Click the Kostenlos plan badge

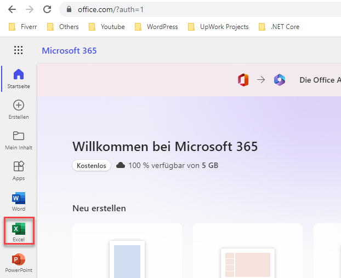click(x=92, y=166)
